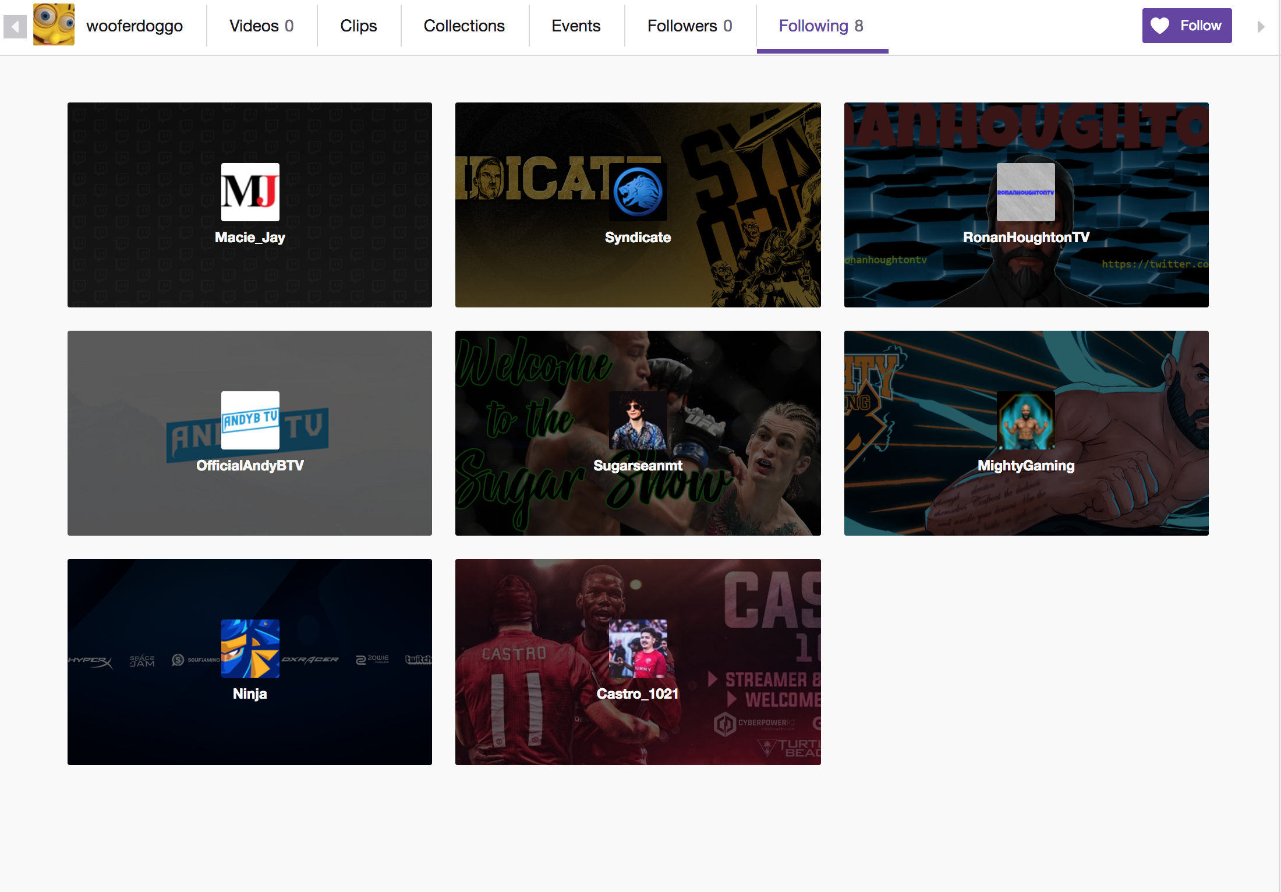Click the Castro_1021 profile picture
1281x892 pixels.
638,649
